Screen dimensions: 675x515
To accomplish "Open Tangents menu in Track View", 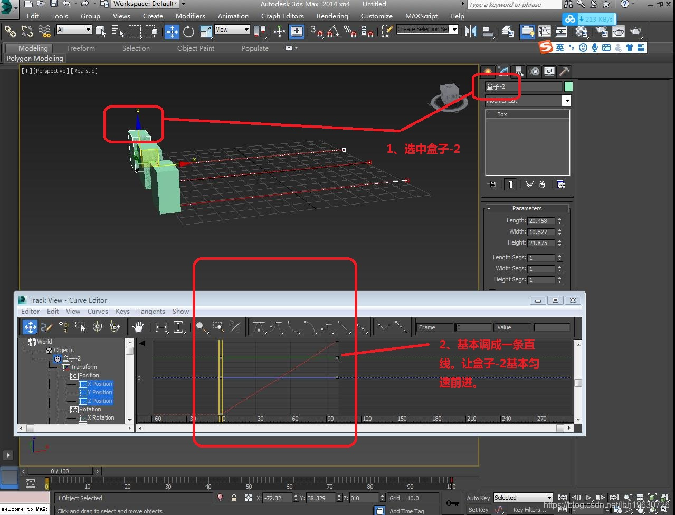I will click(151, 312).
